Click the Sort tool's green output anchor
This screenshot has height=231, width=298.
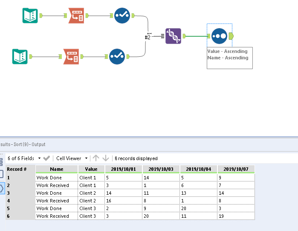click(x=231, y=36)
